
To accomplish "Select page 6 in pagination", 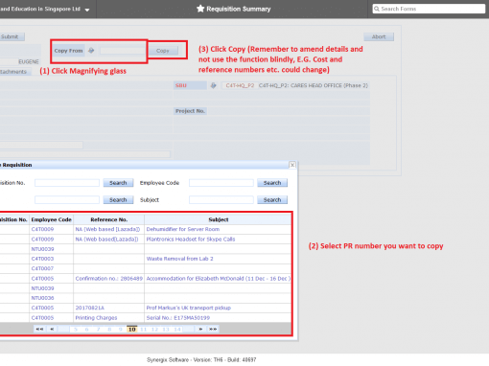I will point(87,330).
